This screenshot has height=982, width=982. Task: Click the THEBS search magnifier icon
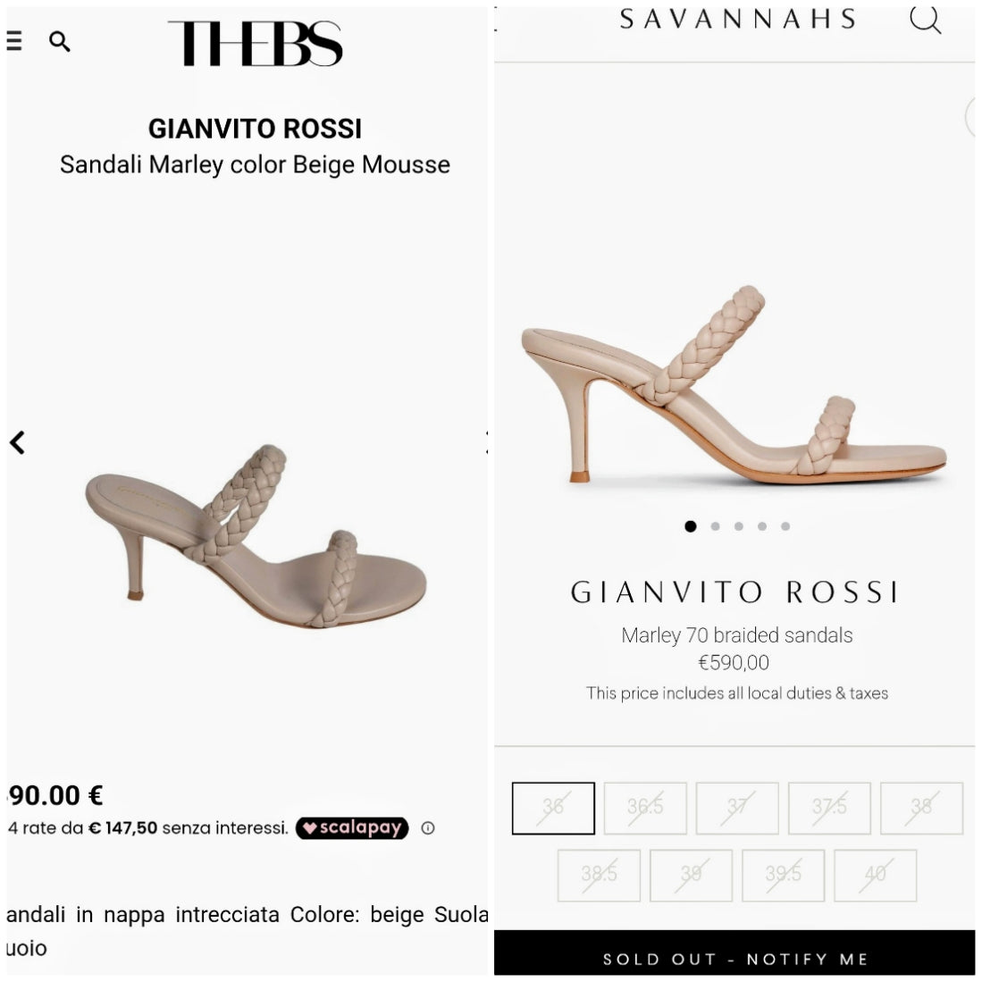pyautogui.click(x=60, y=41)
